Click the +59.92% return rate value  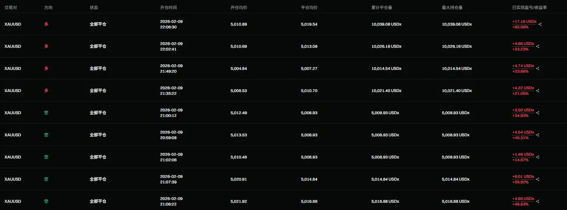pos(520,182)
